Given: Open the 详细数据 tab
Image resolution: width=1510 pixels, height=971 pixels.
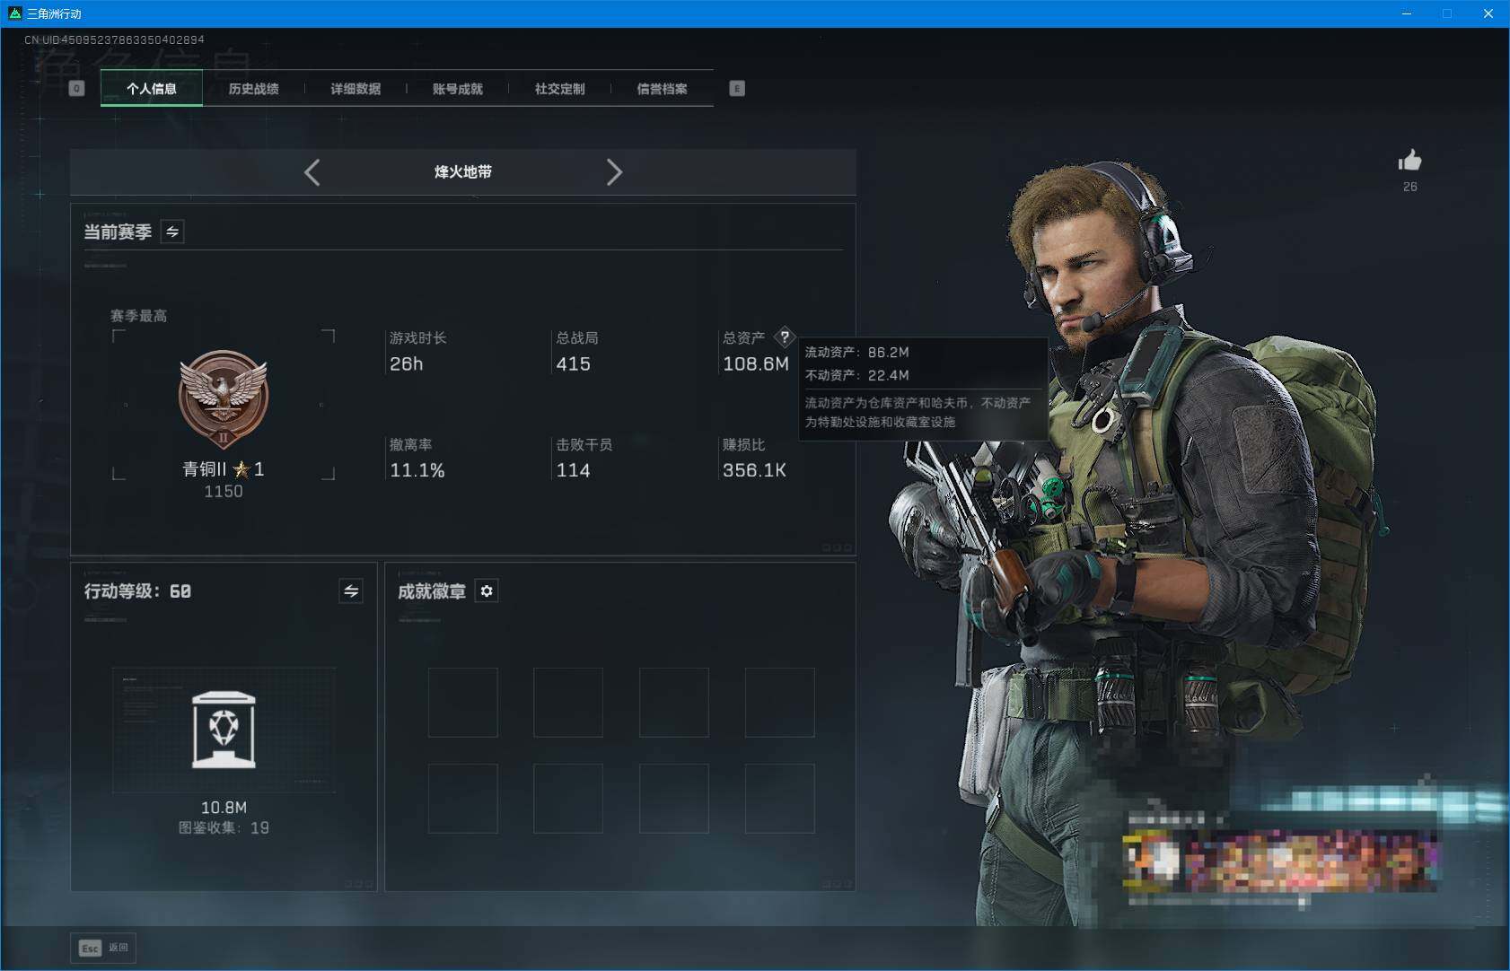Looking at the screenshot, I should 356,88.
